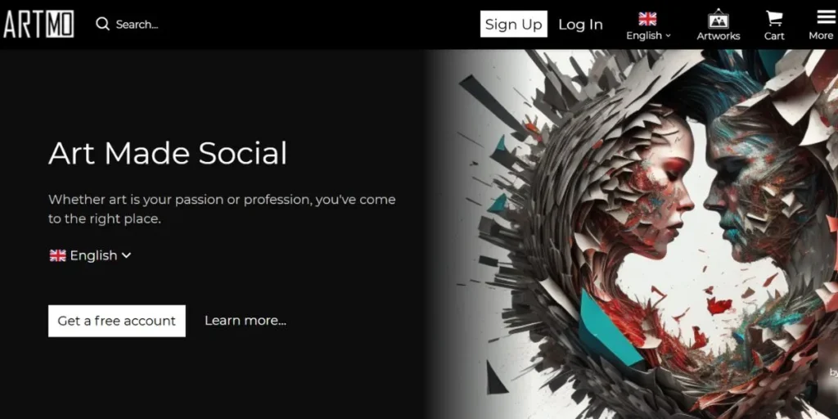Select the Artworks menu label
This screenshot has width=838, height=419.
tap(719, 36)
